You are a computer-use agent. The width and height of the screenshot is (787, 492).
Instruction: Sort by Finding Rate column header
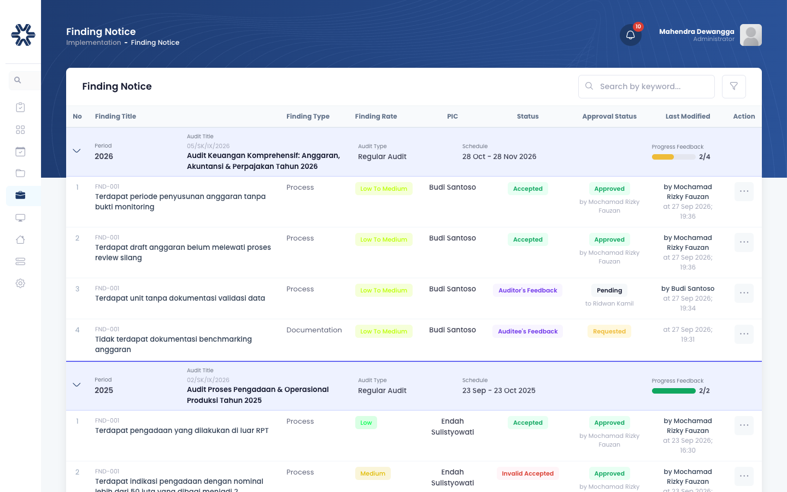coord(376,116)
